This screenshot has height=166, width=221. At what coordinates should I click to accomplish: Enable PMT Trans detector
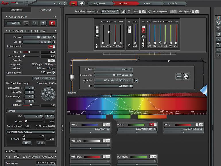point(106,141)
